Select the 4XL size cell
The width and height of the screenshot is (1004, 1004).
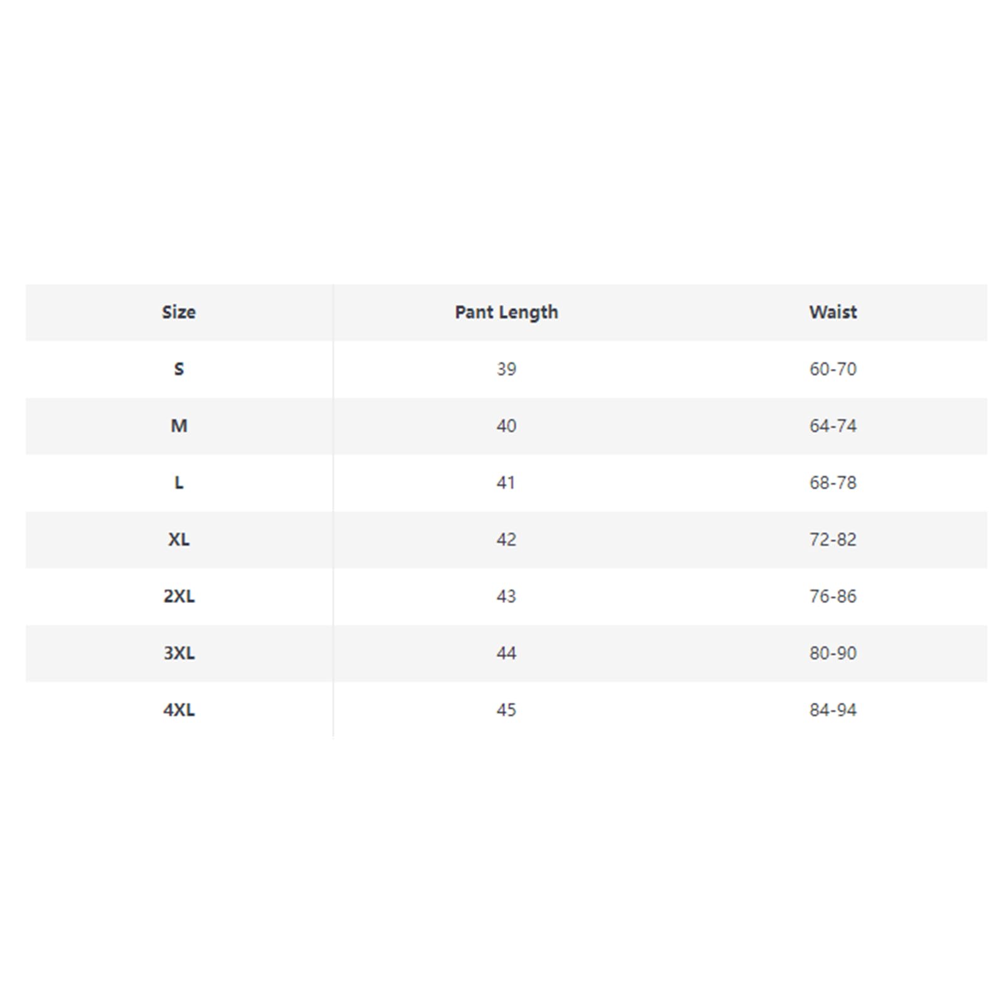[x=179, y=710]
